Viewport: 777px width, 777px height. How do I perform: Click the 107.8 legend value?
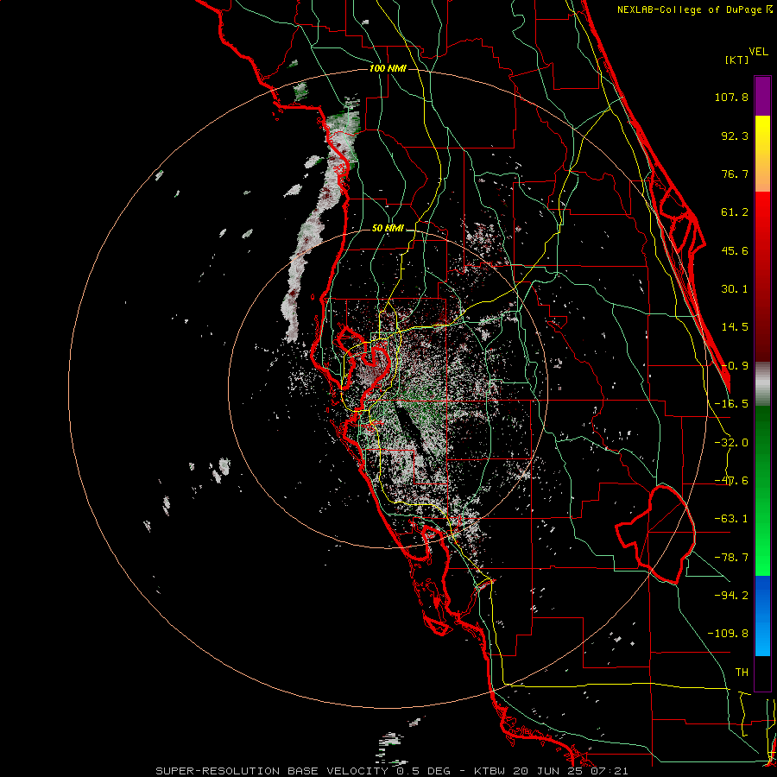(x=731, y=97)
